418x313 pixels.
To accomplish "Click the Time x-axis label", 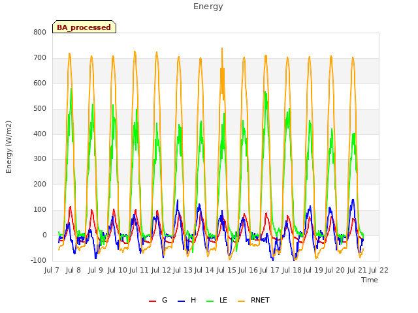I will (370, 280).
